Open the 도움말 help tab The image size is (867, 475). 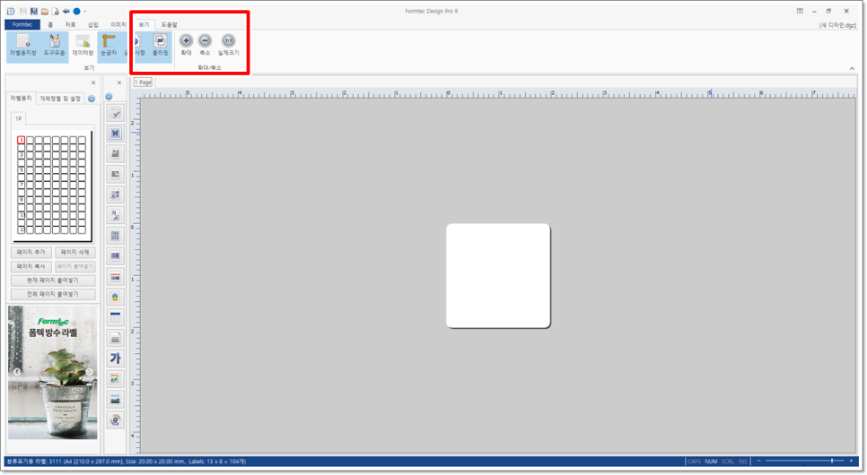(x=170, y=24)
